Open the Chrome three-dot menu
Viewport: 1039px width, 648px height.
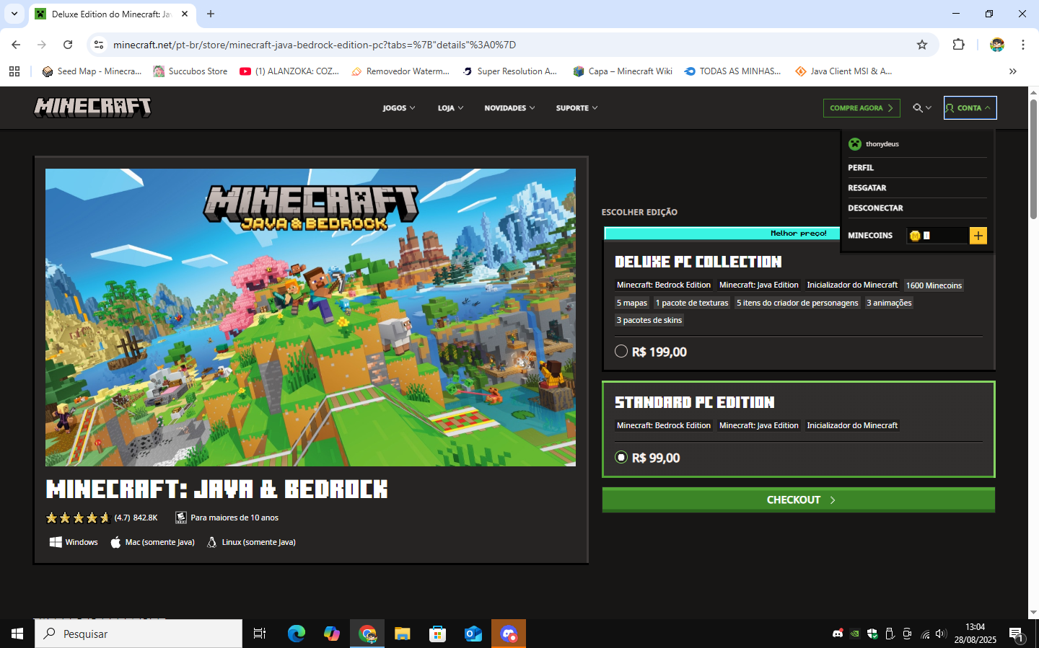click(x=1023, y=45)
